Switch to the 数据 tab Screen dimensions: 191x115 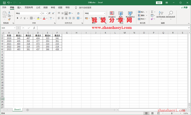(46, 8)
